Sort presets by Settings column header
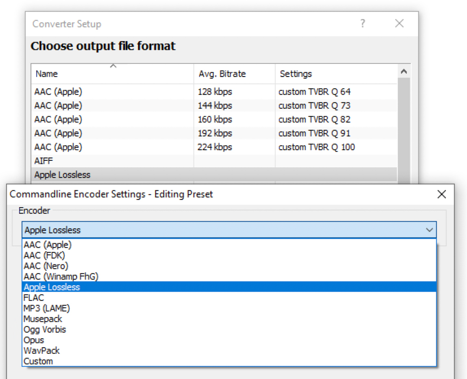Image resolution: width=467 pixels, height=379 pixels. click(336, 74)
